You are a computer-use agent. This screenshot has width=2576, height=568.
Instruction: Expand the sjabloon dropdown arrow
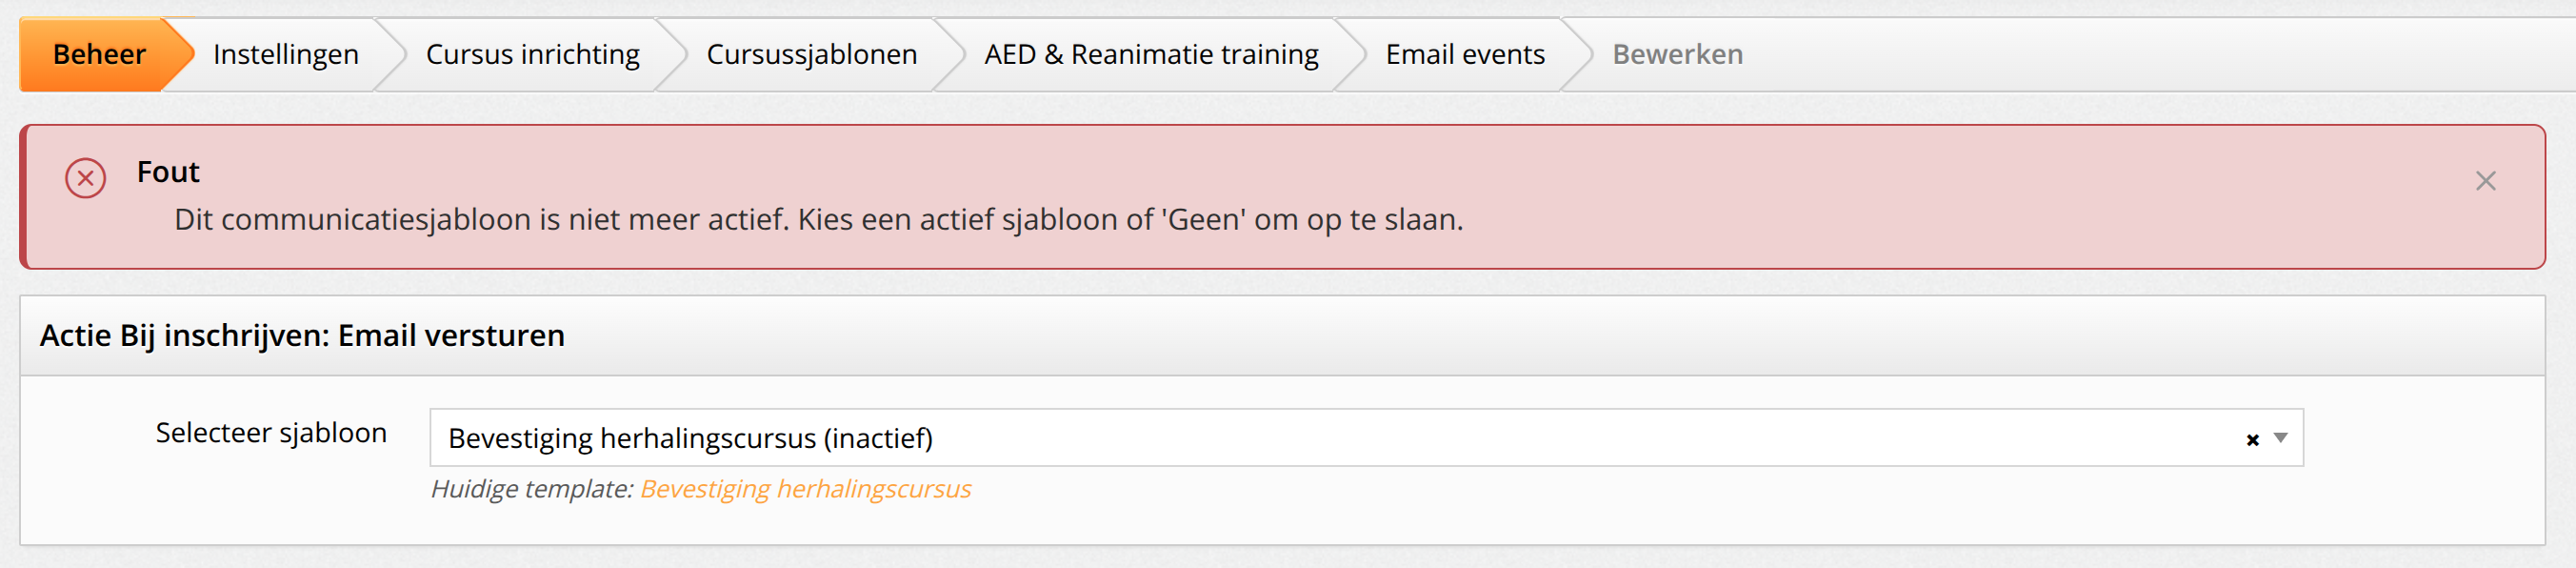click(2280, 438)
